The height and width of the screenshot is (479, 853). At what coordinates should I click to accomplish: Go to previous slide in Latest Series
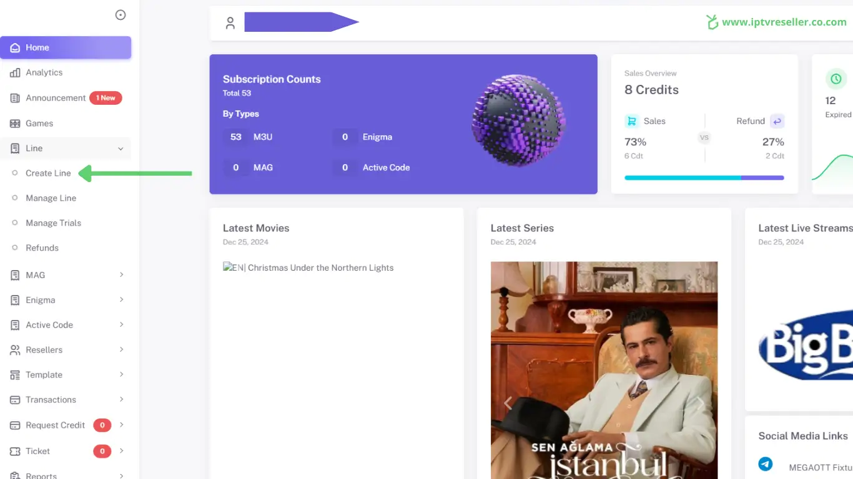tap(507, 404)
